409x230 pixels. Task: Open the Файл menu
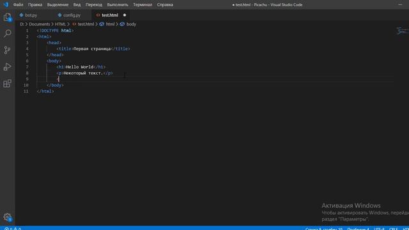tap(19, 4)
